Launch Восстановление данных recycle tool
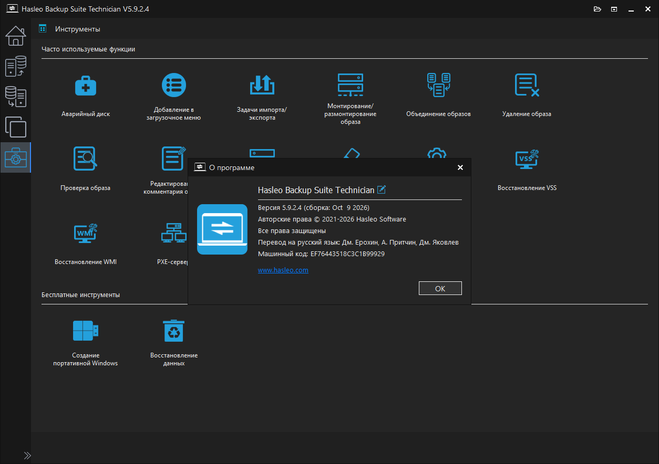The image size is (659, 464). click(x=174, y=343)
